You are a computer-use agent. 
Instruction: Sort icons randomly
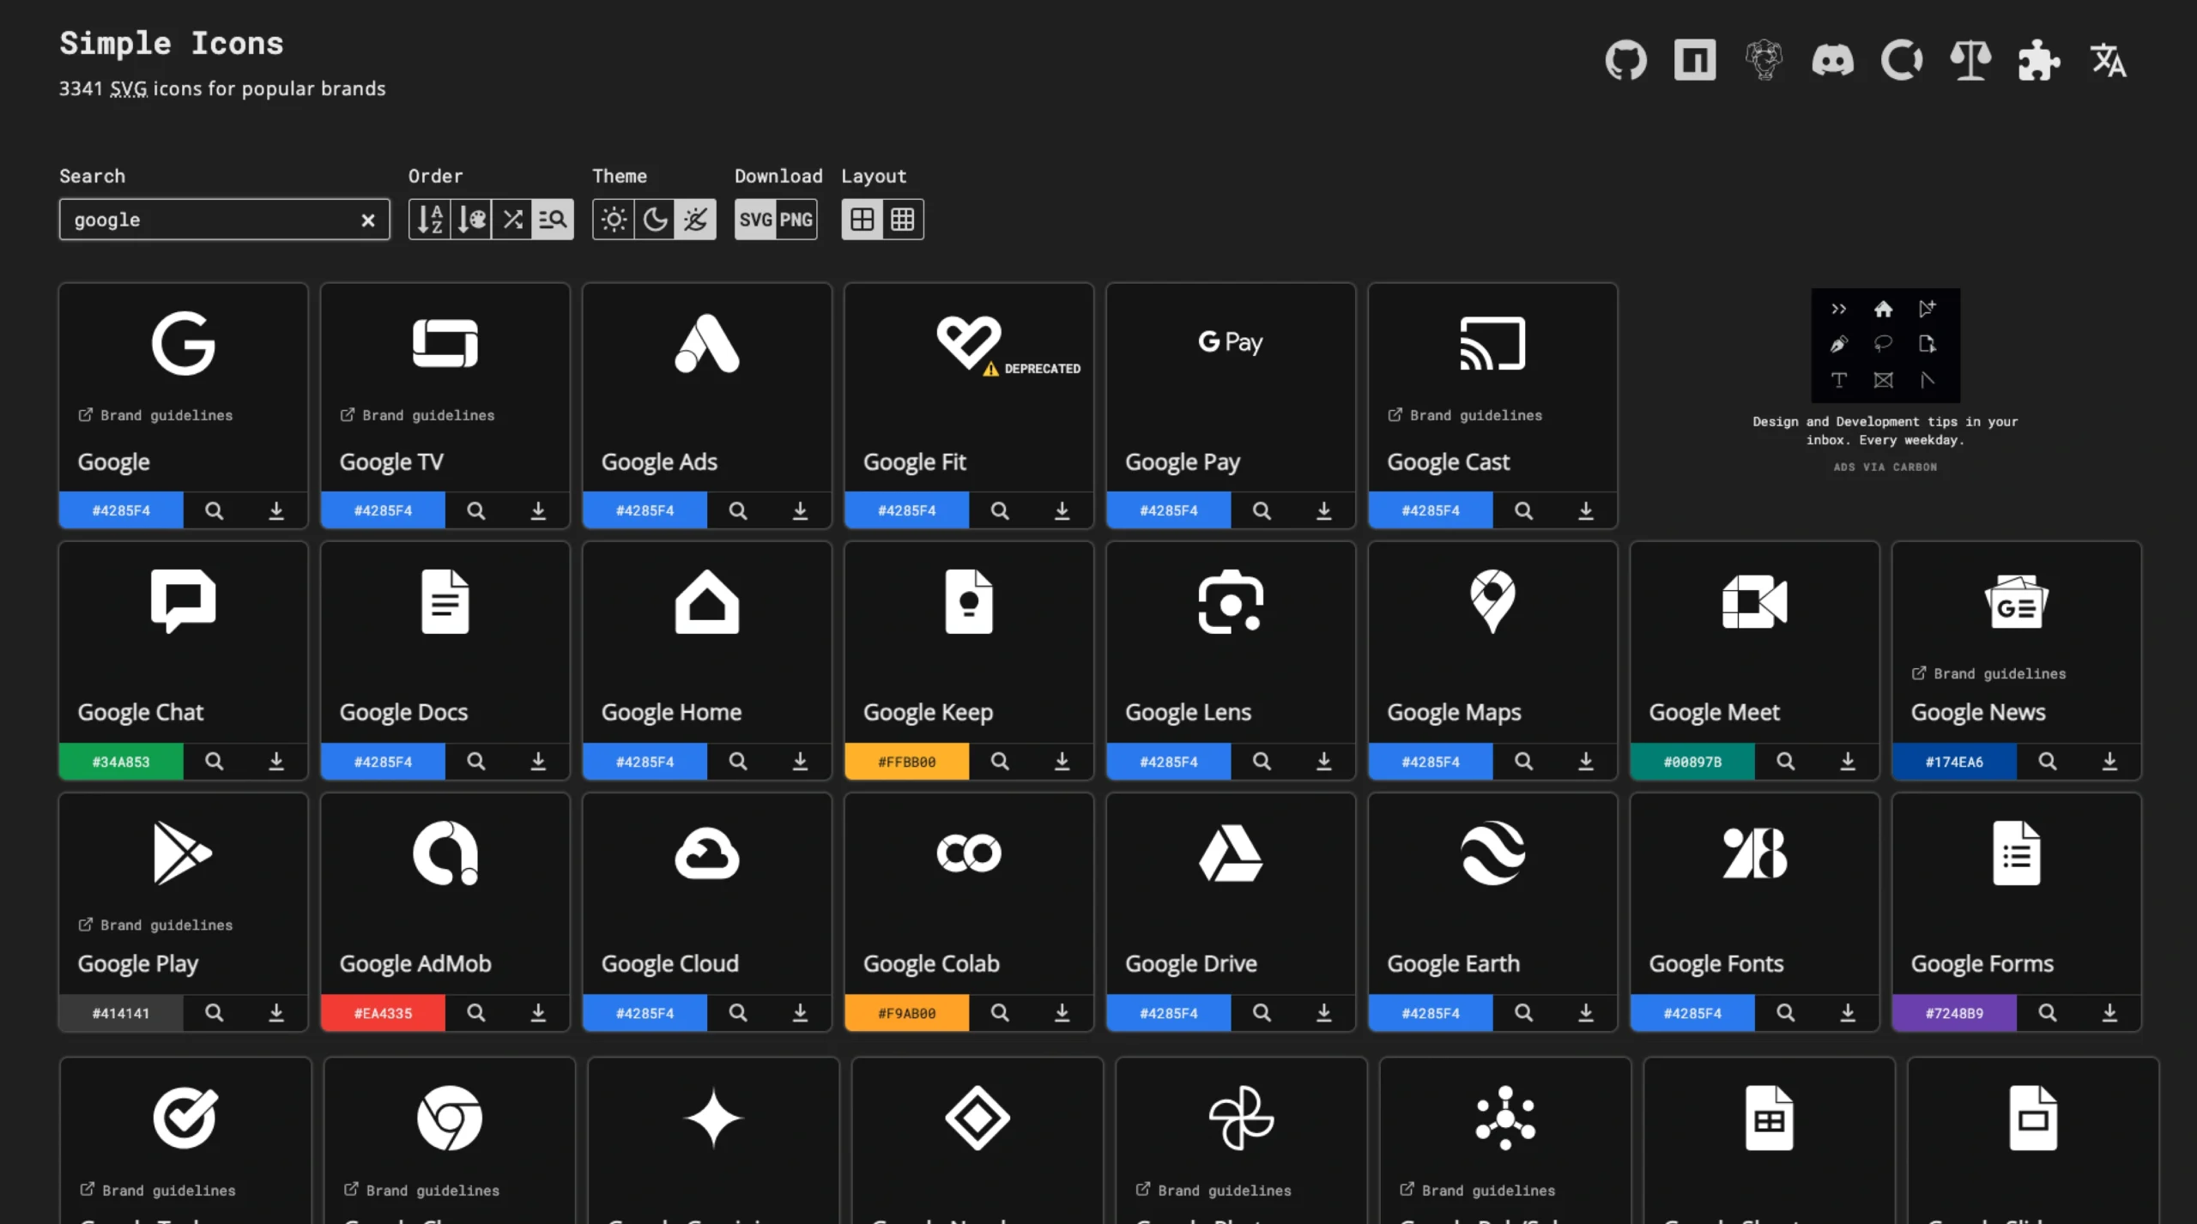pos(512,220)
